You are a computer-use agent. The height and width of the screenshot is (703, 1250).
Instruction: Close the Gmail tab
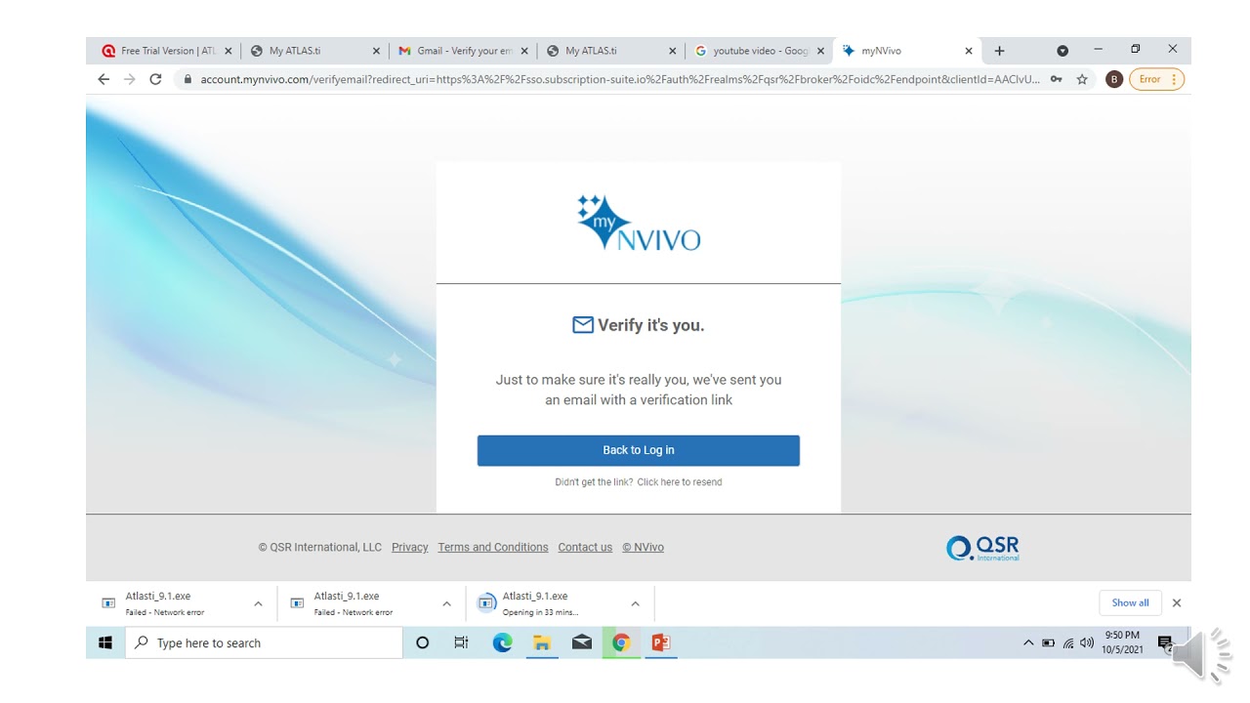pyautogui.click(x=524, y=51)
